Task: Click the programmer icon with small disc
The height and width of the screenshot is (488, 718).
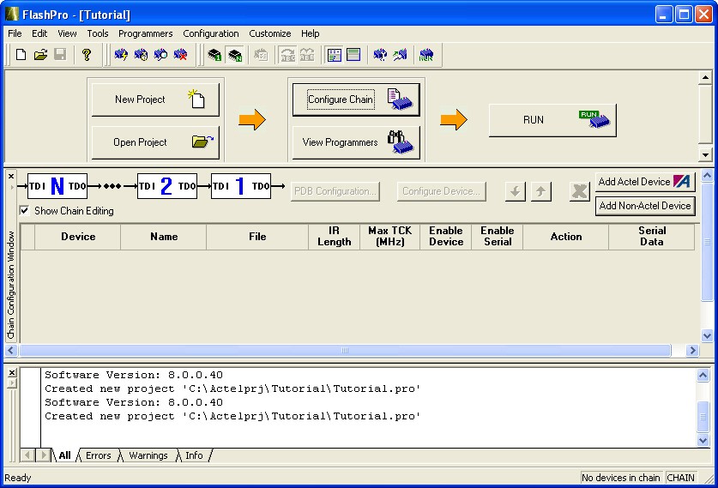Action: click(x=141, y=55)
